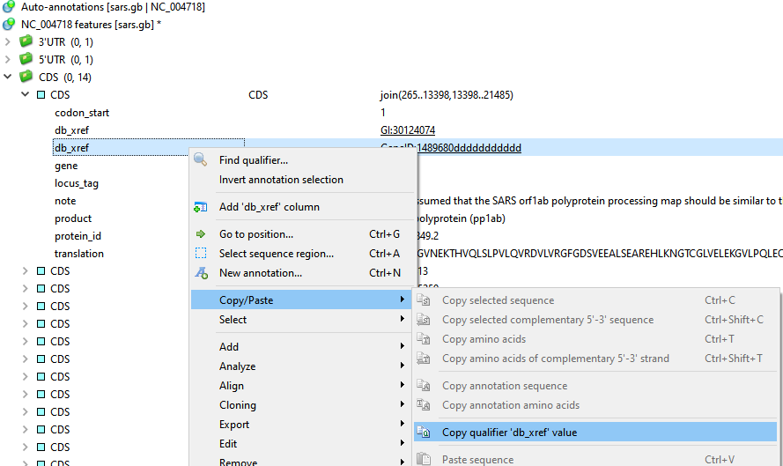Choose Go to position...
Screen dimensions: 783x466
click(x=303, y=234)
